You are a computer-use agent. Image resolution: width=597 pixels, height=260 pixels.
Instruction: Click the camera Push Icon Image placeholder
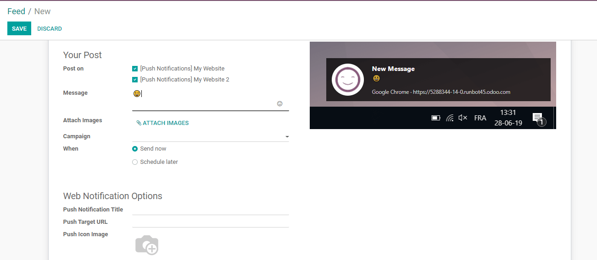pos(147,245)
